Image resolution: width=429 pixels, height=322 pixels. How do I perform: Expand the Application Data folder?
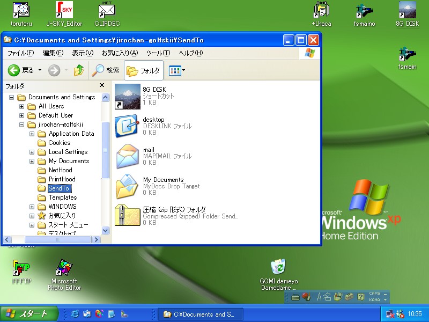point(32,134)
